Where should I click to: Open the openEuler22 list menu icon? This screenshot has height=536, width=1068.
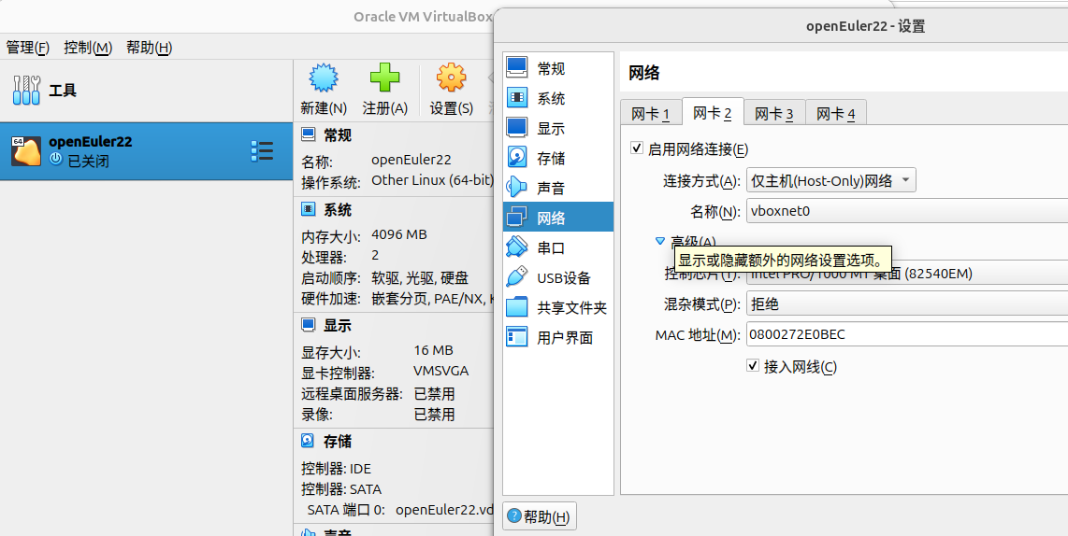point(262,151)
